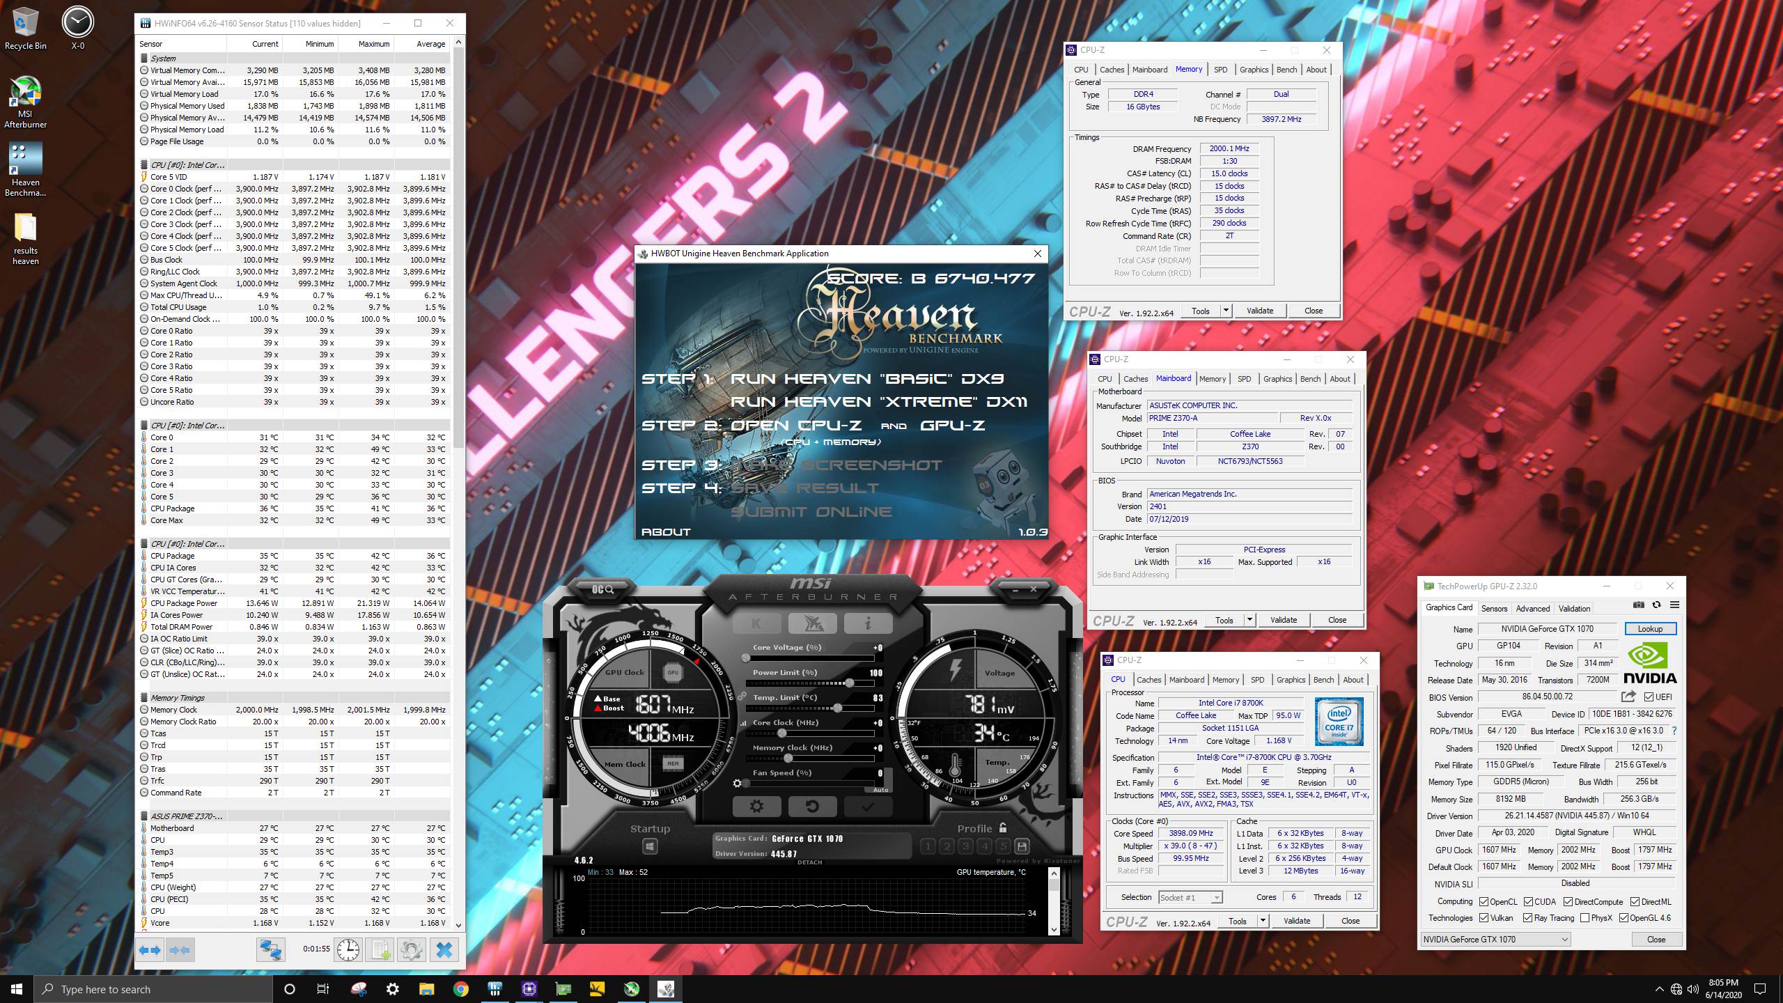This screenshot has width=1783, height=1003.
Task: Click taskbar search box
Action: pos(153,989)
